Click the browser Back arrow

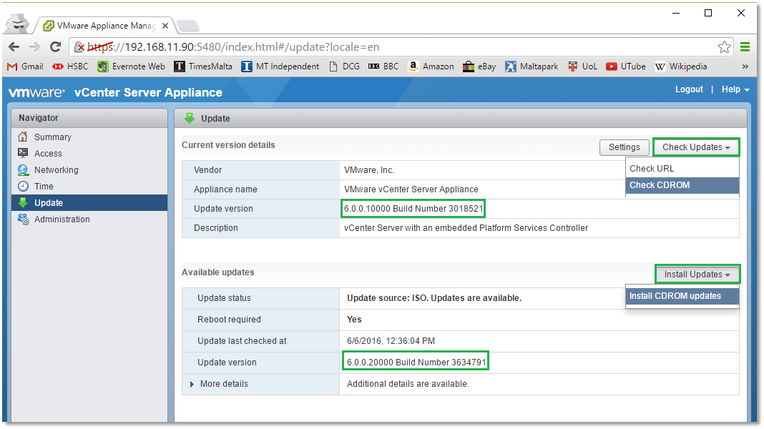(x=14, y=46)
